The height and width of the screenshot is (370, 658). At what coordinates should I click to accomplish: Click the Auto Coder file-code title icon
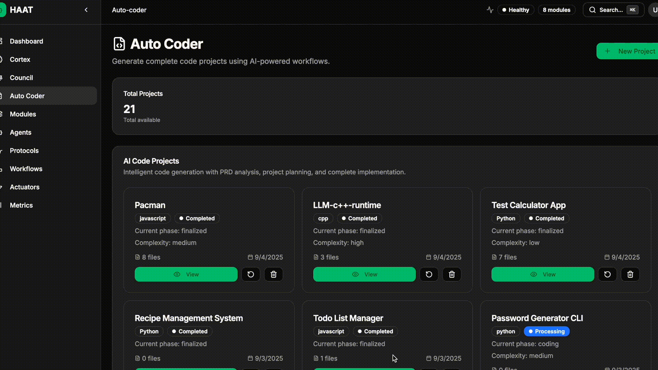(x=119, y=44)
